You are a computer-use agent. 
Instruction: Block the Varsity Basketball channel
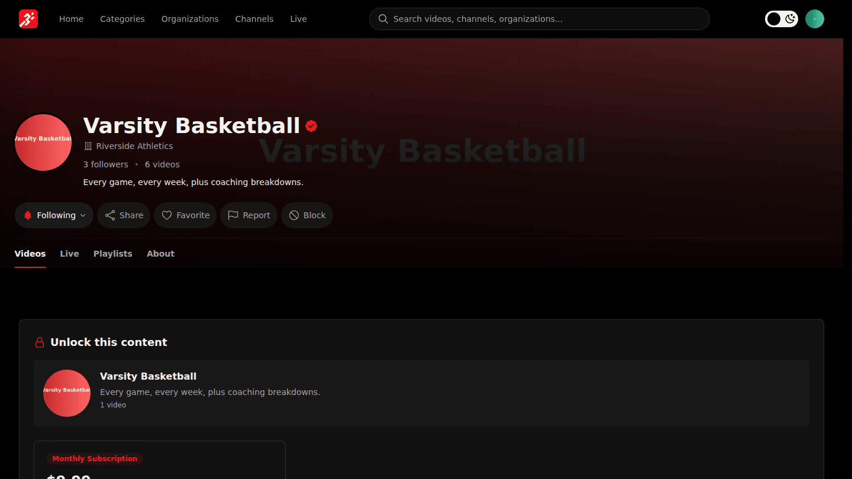307,215
